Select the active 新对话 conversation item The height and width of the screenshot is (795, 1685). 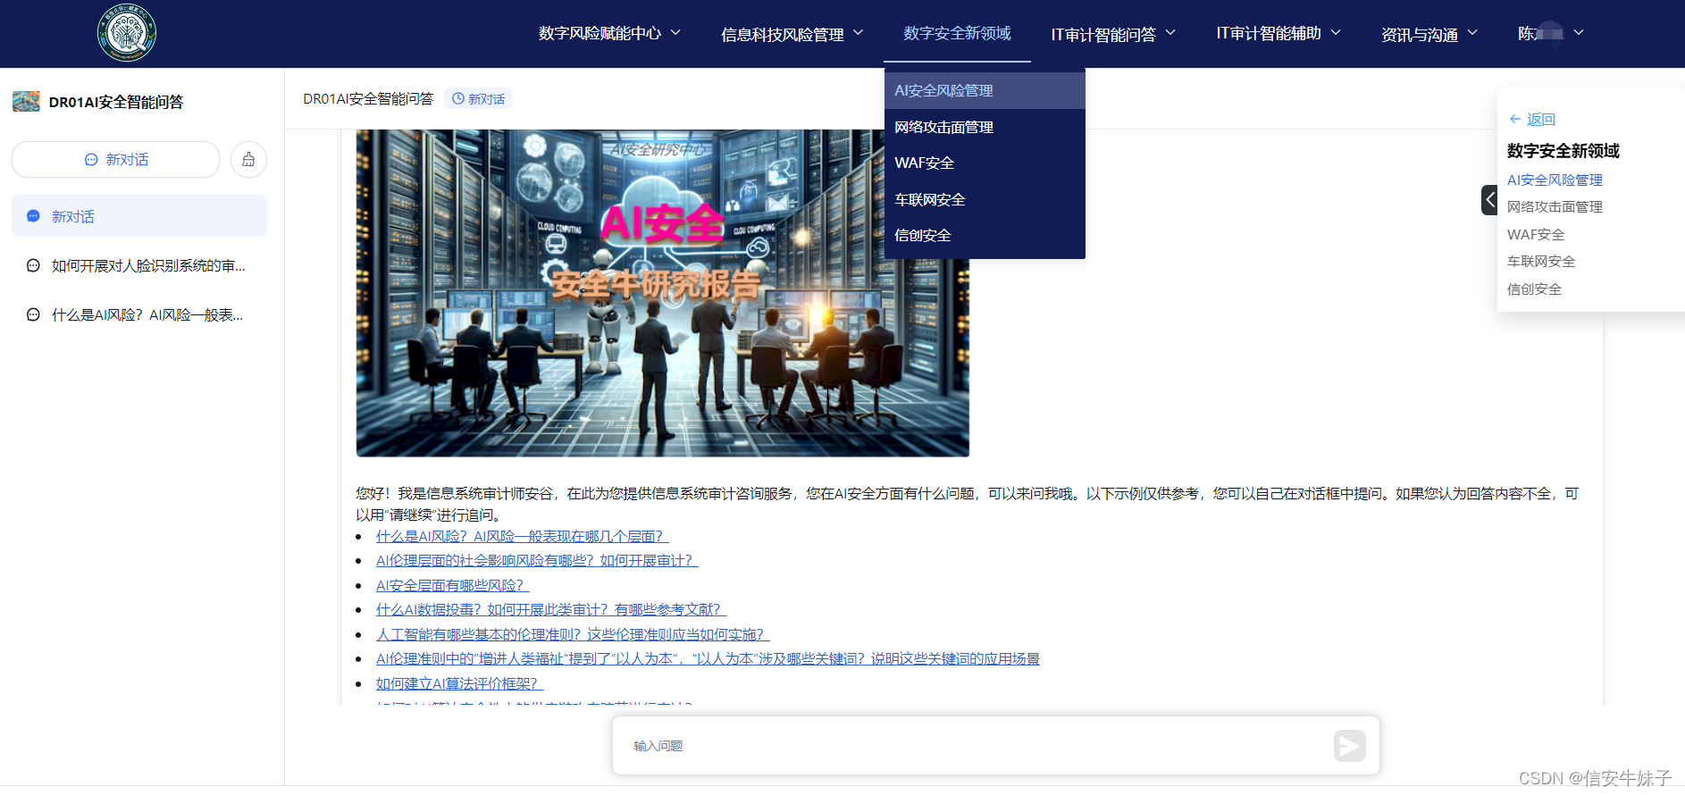click(139, 216)
